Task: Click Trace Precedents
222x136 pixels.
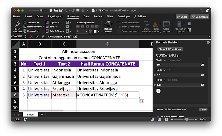Action: pyautogui.click(x=128, y=23)
